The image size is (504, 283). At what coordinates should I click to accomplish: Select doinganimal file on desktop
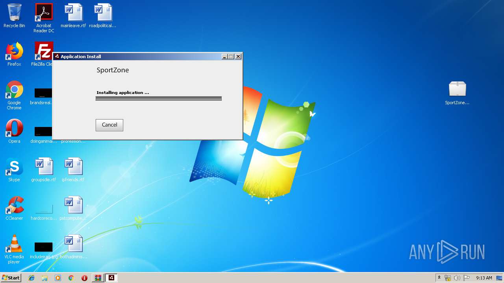coord(43,134)
